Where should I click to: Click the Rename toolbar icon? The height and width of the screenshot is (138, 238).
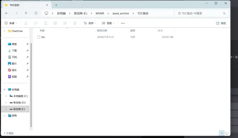click(x=55, y=23)
